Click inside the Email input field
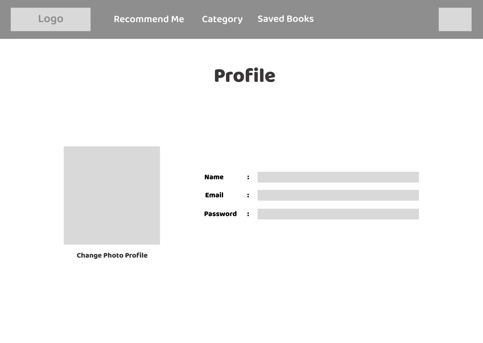The height and width of the screenshot is (343, 483). coord(338,195)
